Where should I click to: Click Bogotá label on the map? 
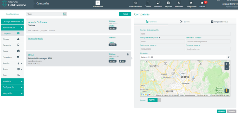(185, 77)
